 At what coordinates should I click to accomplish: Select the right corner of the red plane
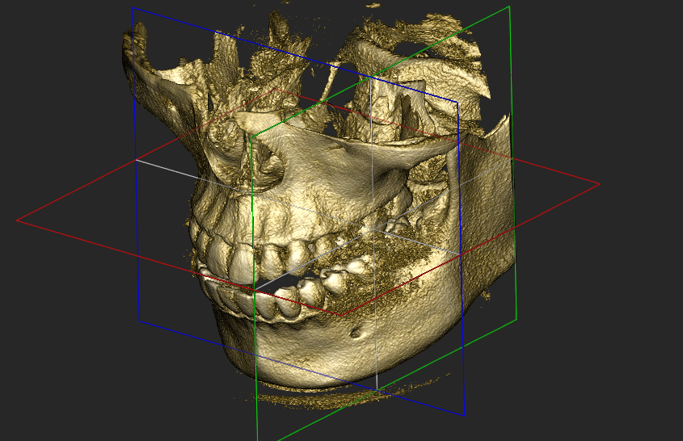[x=600, y=184]
